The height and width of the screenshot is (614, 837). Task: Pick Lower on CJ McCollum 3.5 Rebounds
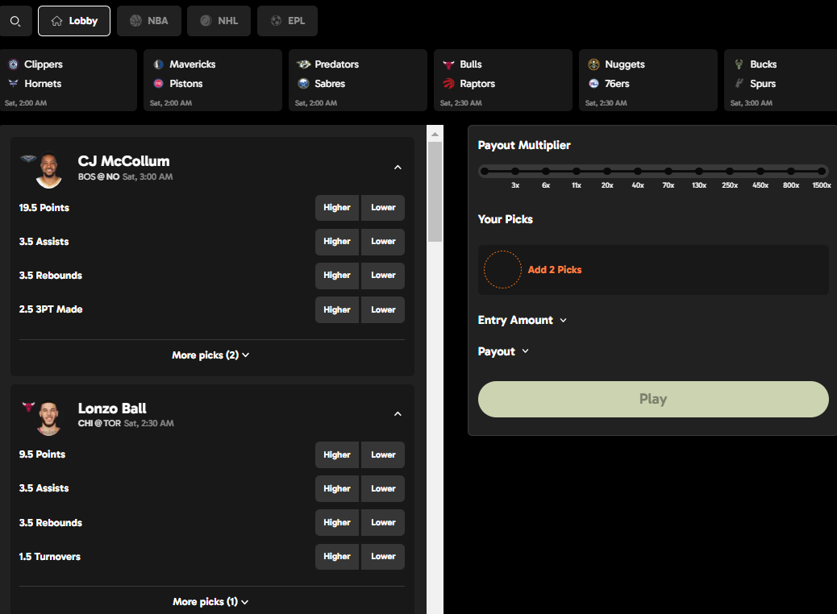pyautogui.click(x=383, y=276)
